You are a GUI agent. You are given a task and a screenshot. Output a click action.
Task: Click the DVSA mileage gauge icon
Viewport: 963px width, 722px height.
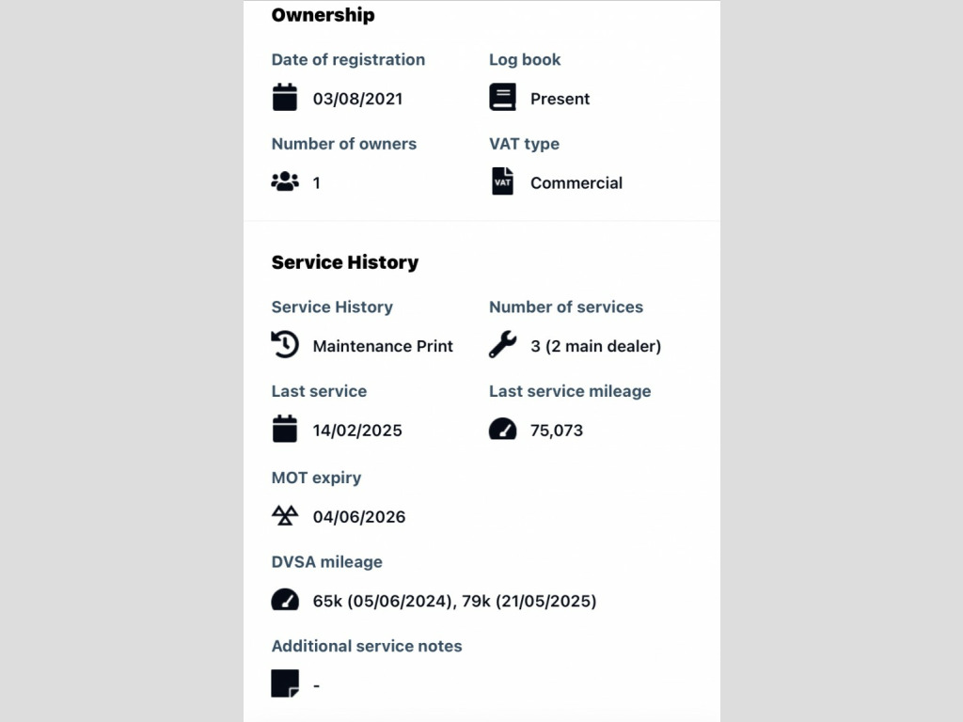pos(284,600)
